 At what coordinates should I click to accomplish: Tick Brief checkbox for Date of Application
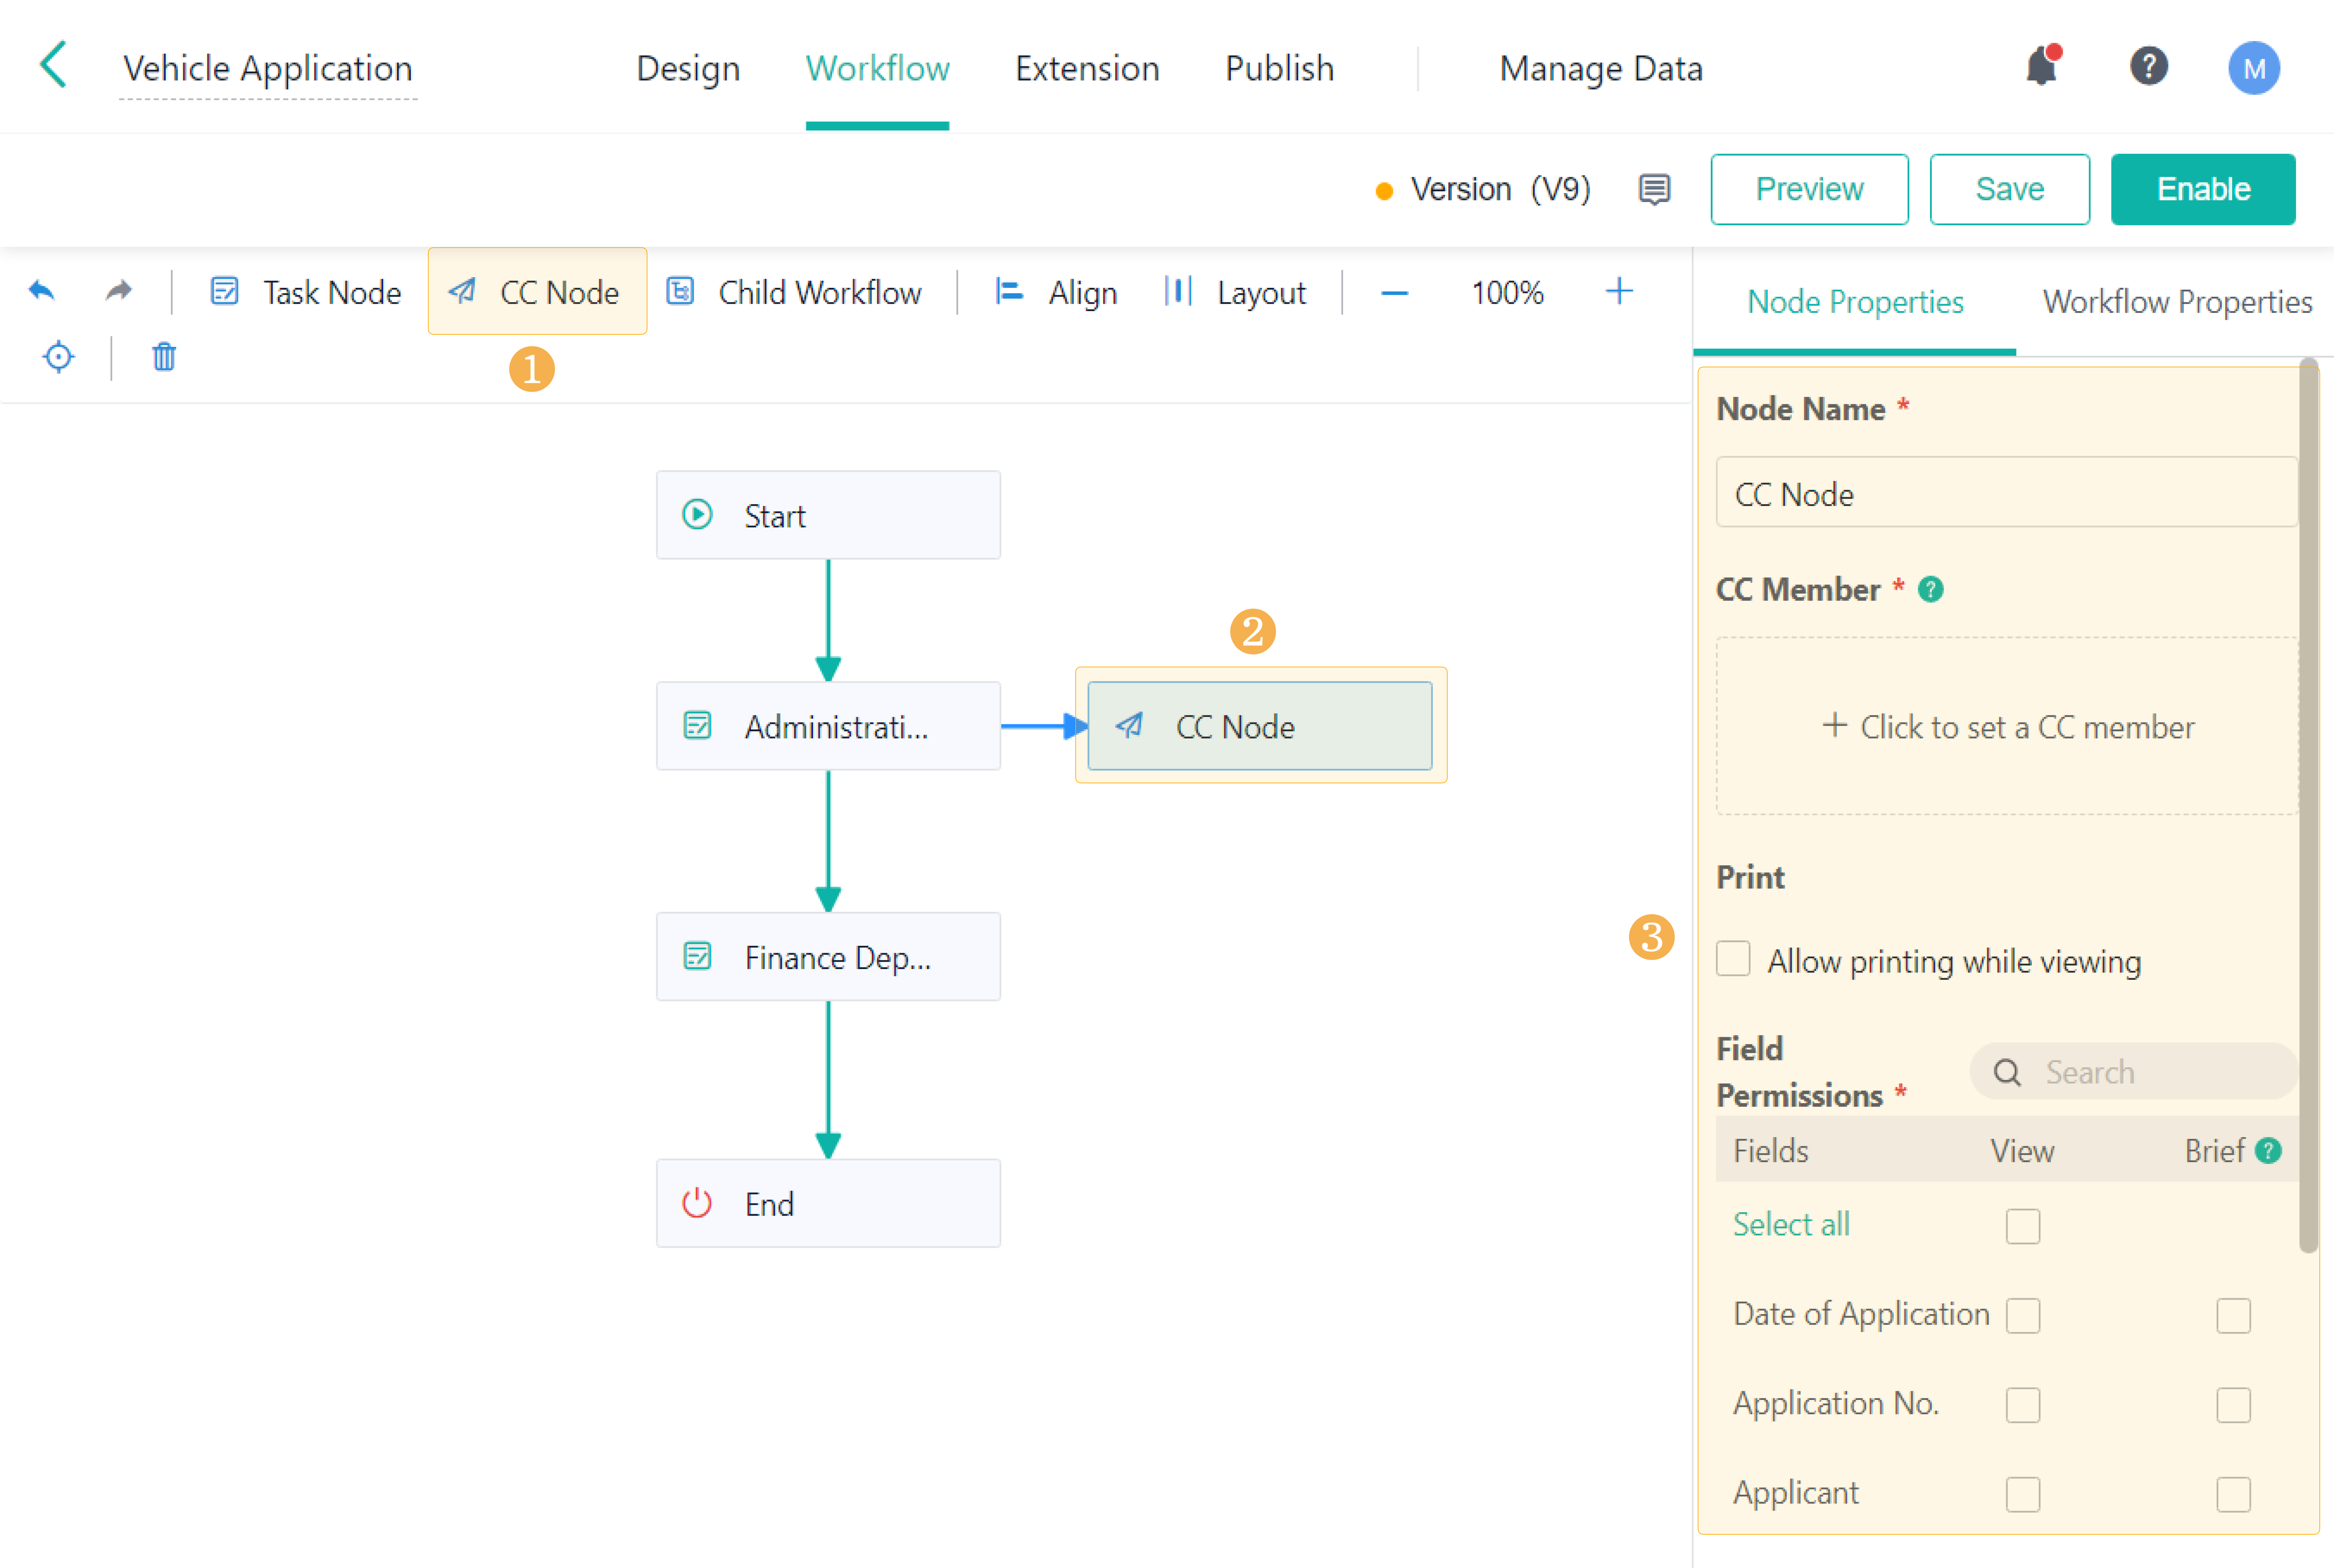click(x=2233, y=1315)
